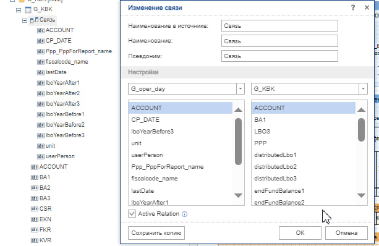Click the field icon next to EKN
379x246 pixels.
tap(35, 219)
